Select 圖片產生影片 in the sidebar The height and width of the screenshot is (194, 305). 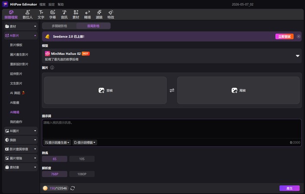(x=19, y=54)
